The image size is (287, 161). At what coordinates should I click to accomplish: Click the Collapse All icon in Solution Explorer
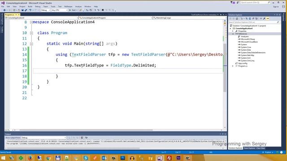[253, 19]
